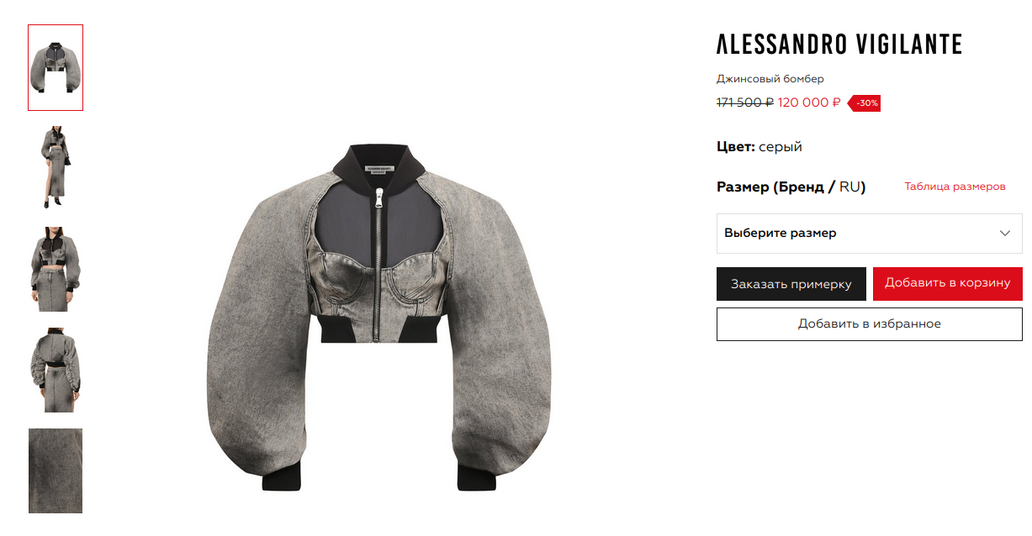Click Добавить в корзину button

click(948, 283)
